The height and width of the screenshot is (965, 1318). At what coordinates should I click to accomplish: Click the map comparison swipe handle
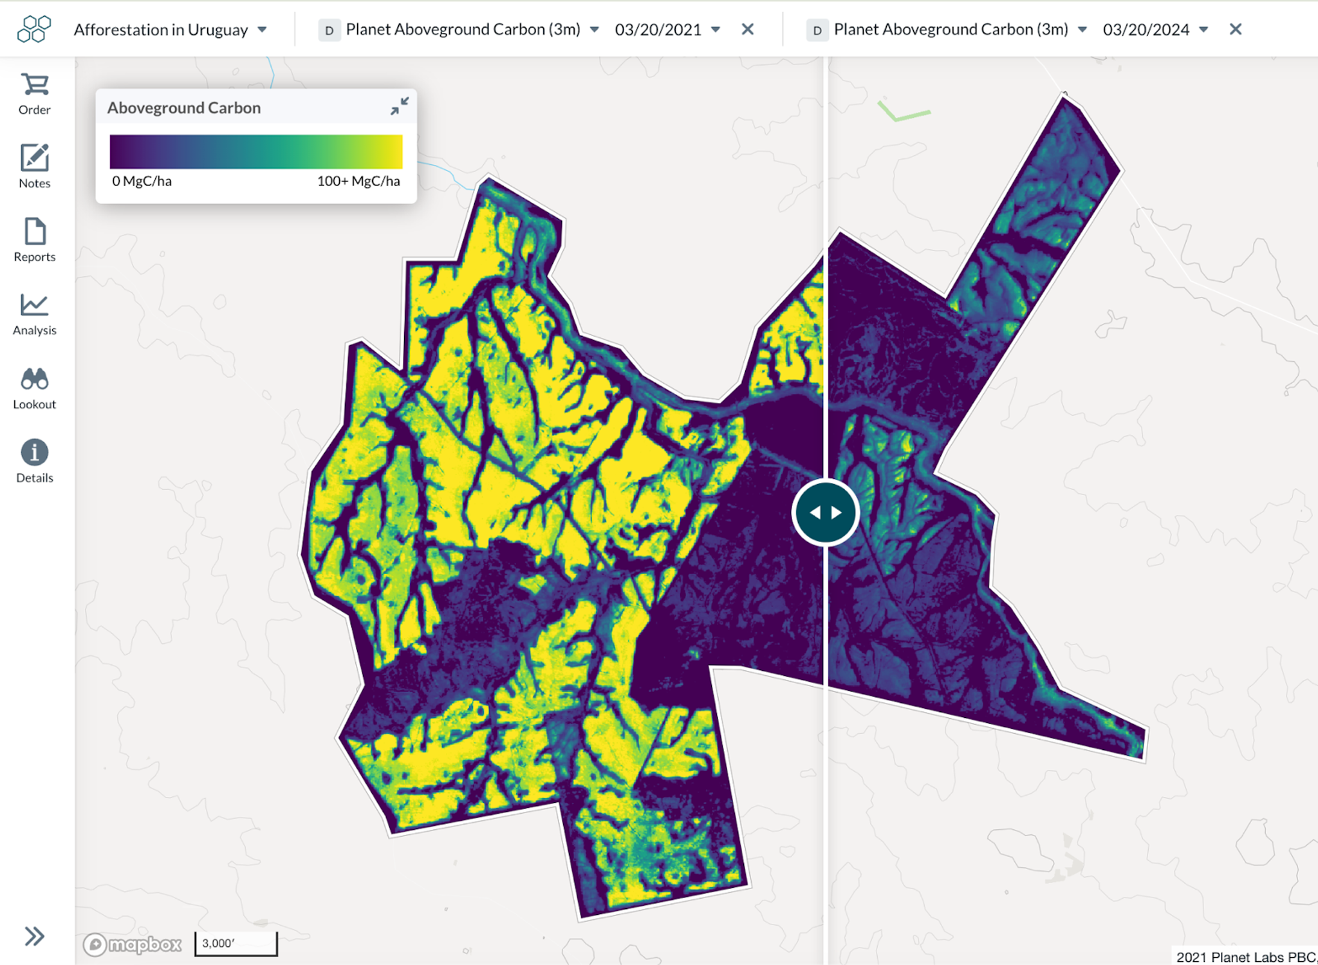[825, 512]
